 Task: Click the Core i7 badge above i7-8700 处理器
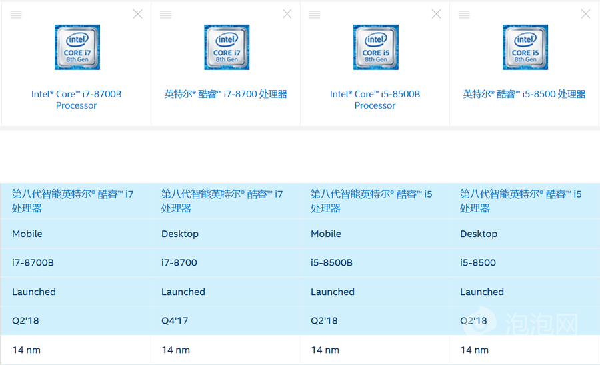(227, 47)
